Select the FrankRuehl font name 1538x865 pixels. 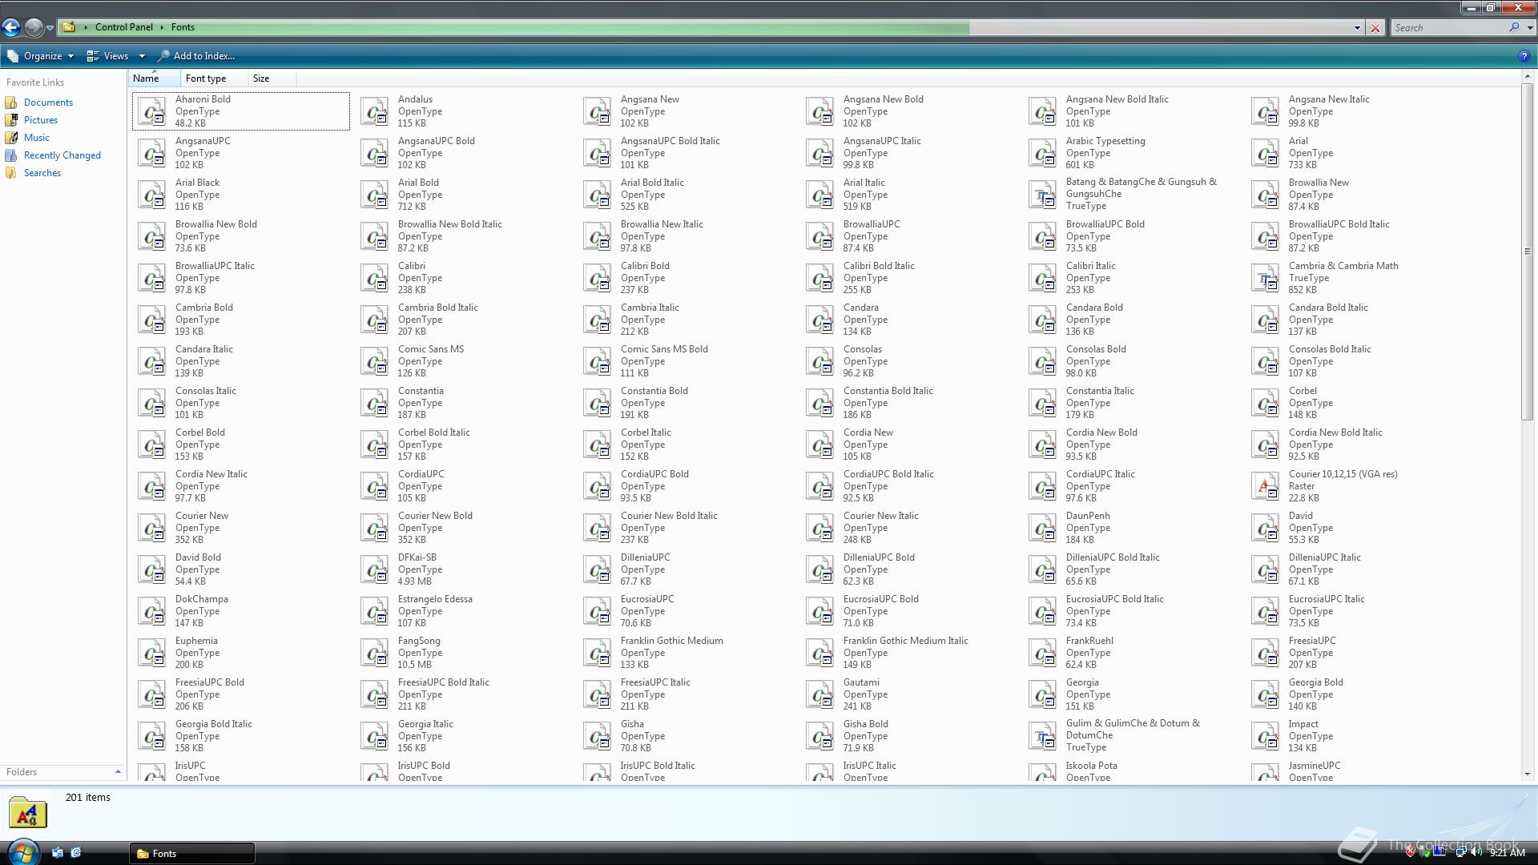point(1089,641)
